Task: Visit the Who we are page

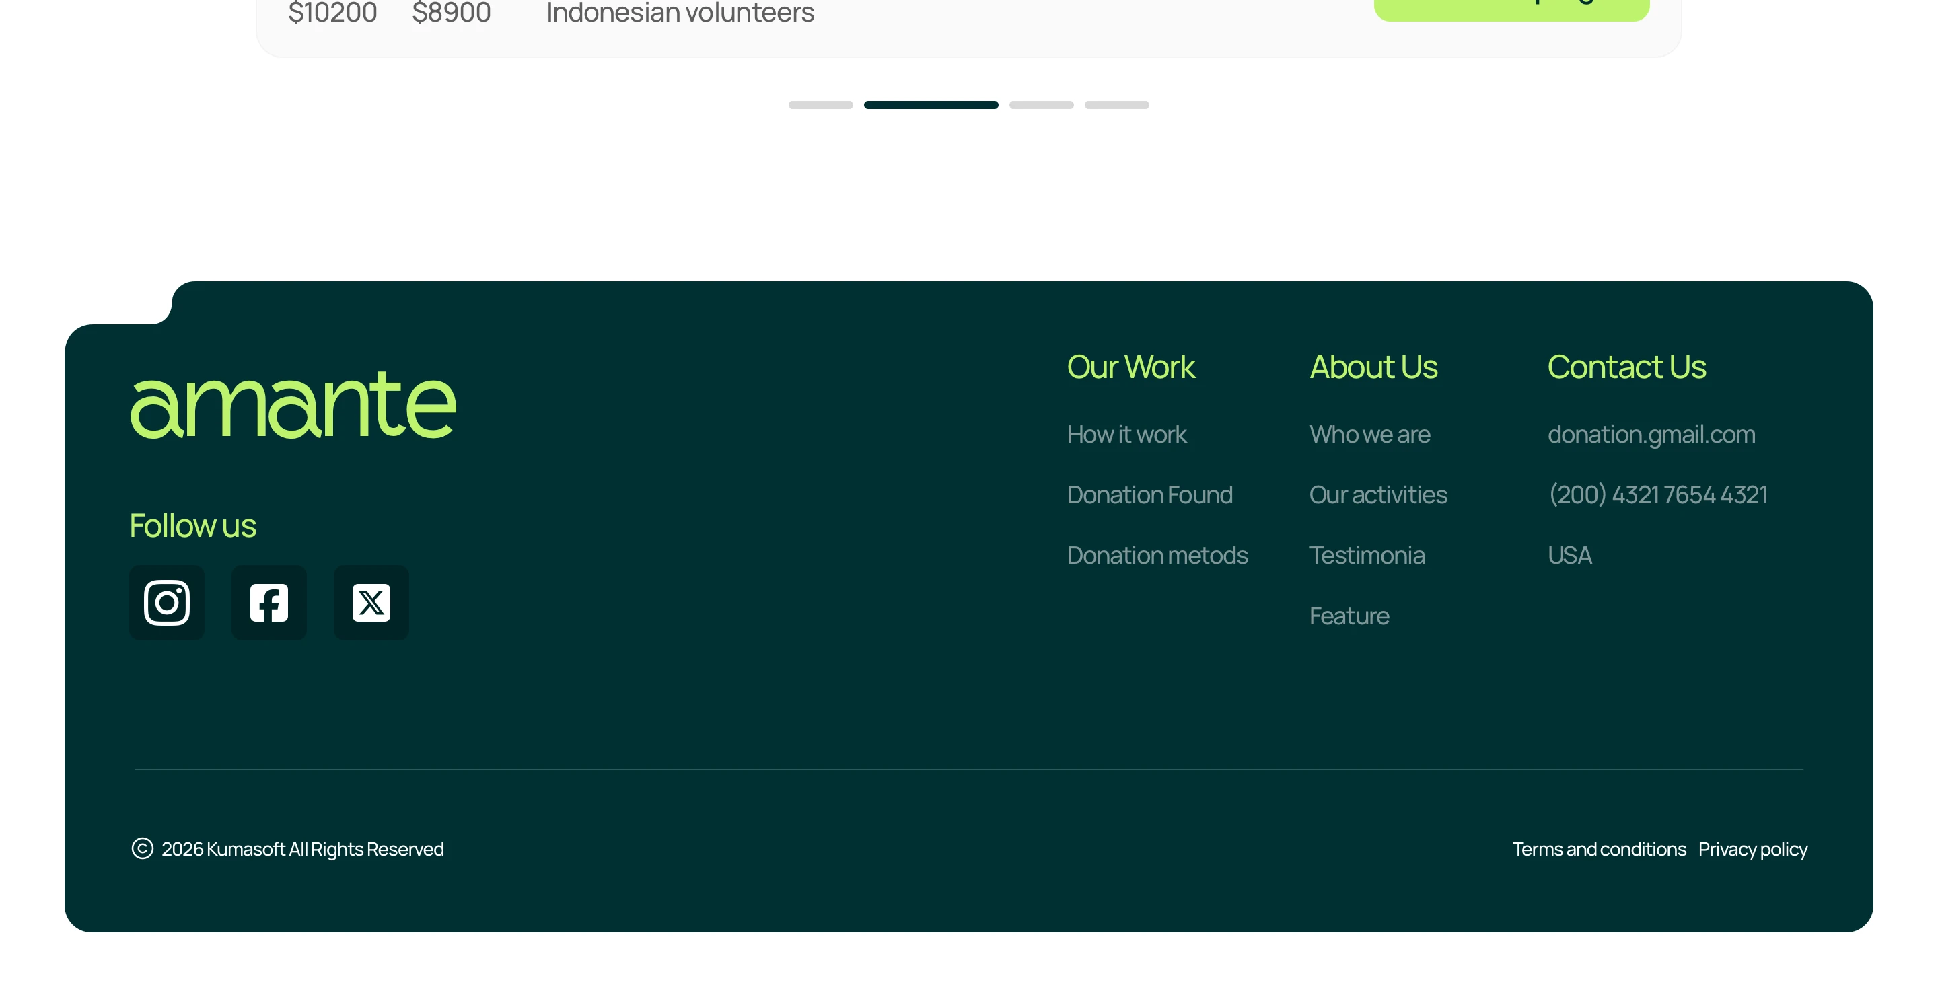Action: pyautogui.click(x=1369, y=434)
